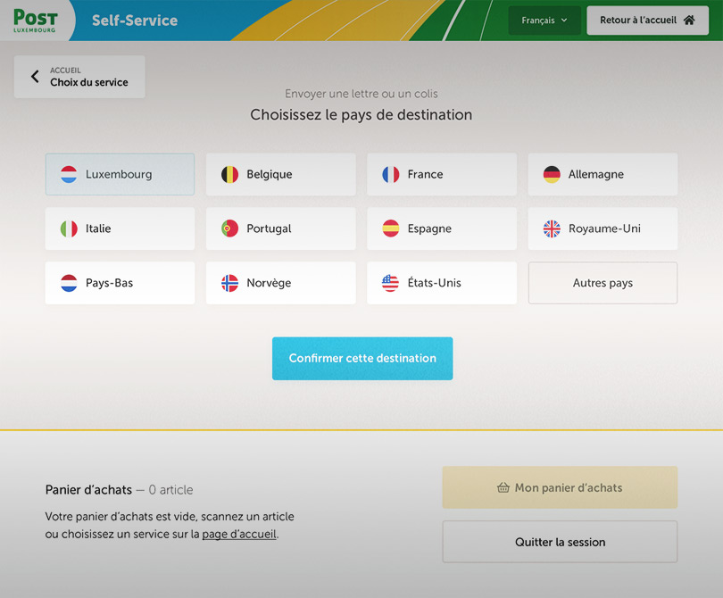Click the POST Luxembourg logo
Image resolution: width=723 pixels, height=598 pixels.
coord(35,21)
